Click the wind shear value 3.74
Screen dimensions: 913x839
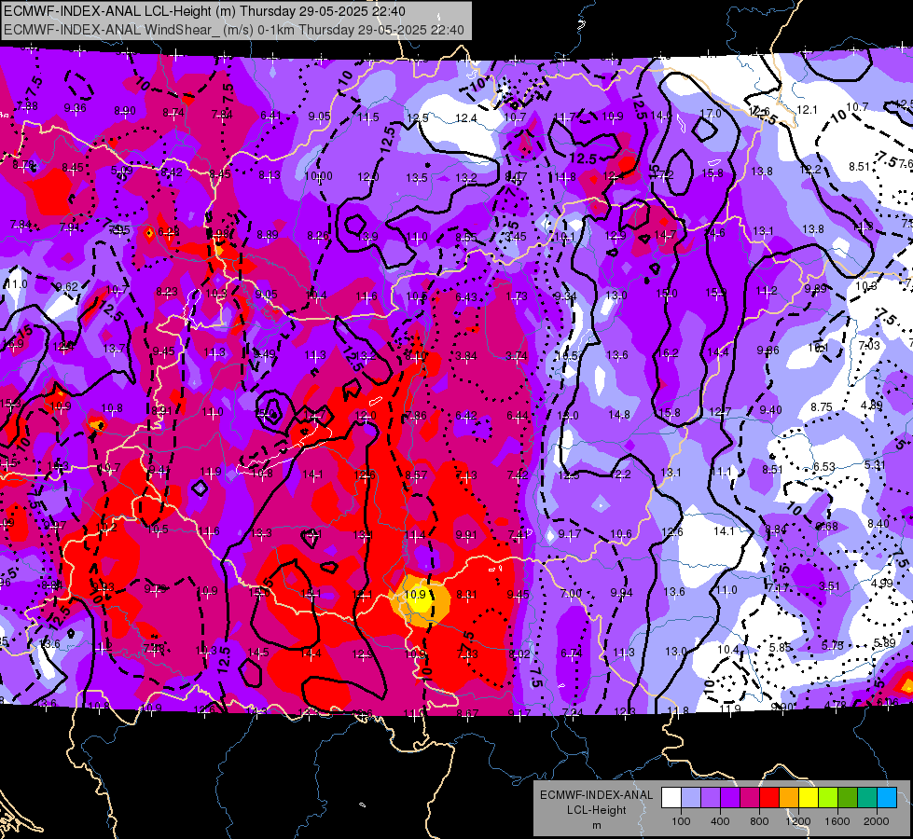coord(517,356)
